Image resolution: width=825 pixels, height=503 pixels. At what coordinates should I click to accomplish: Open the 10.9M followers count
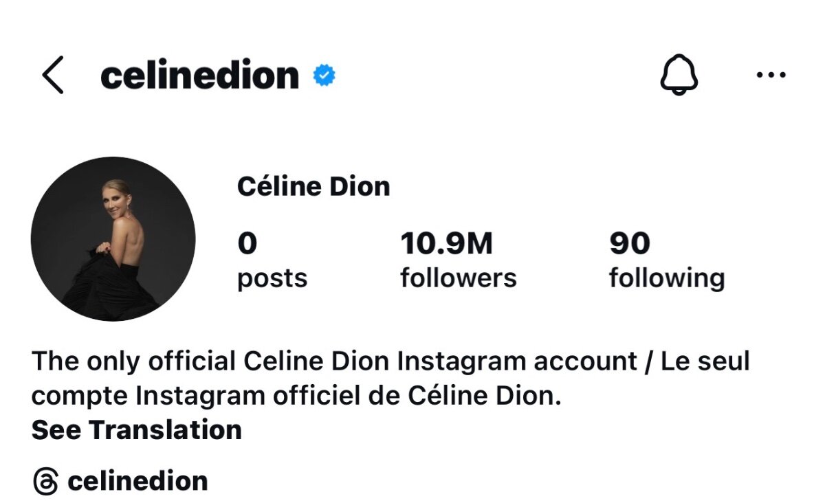[447, 243]
